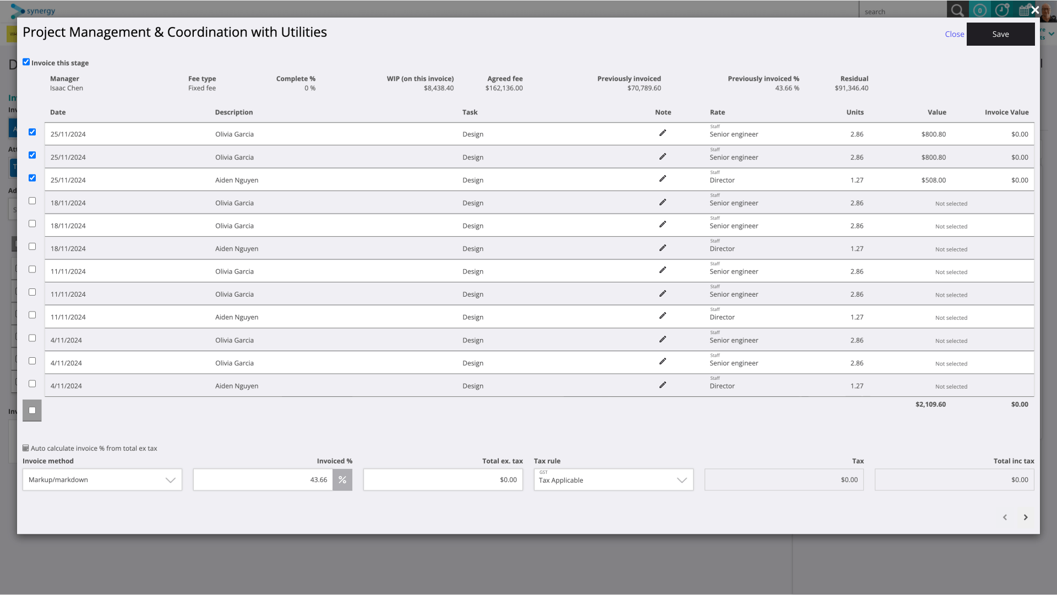Viewport: 1057px width, 595px height.
Task: Open the Invoice method dropdown
Action: point(102,479)
